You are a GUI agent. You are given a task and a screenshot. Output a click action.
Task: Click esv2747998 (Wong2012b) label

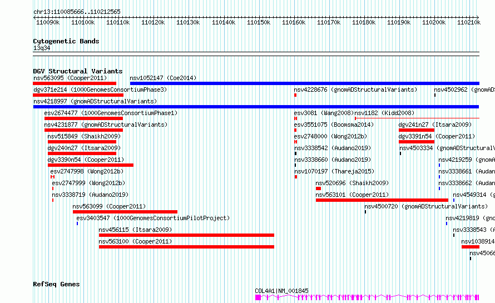click(x=87, y=171)
